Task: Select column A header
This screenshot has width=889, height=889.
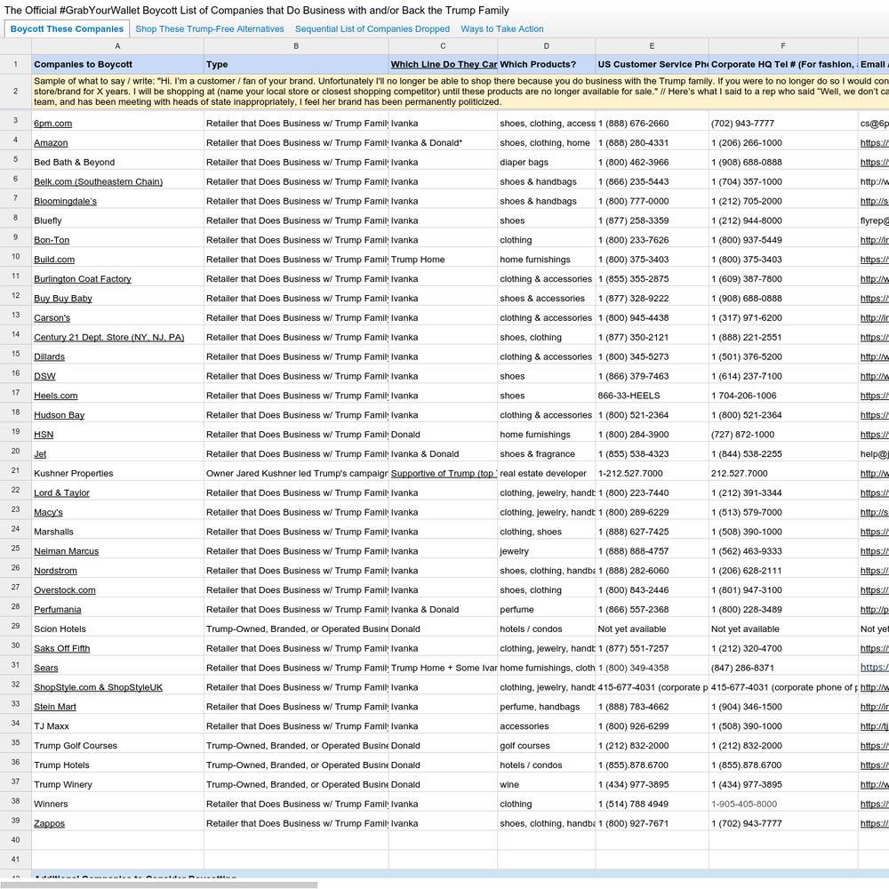Action: [117, 46]
